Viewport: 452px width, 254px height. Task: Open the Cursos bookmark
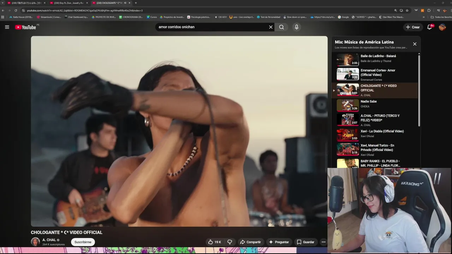click(x=152, y=17)
